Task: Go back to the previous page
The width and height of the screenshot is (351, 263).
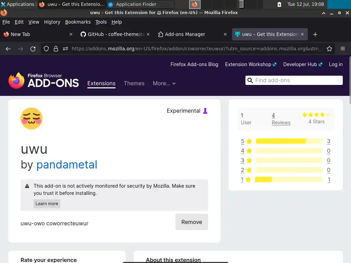Action: (8, 49)
